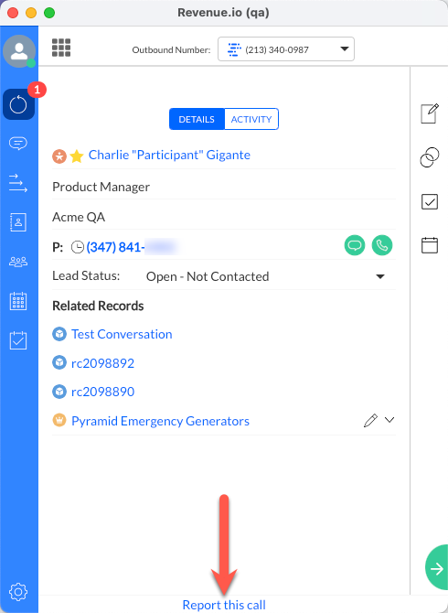Image resolution: width=448 pixels, height=613 pixels.
Task: Switch to the ACTIVITY tab
Action: click(251, 119)
